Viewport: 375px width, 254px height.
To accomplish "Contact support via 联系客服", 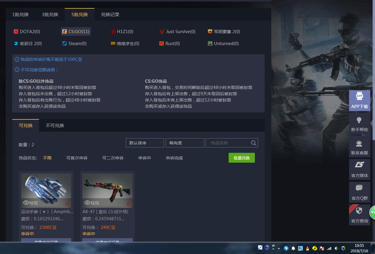I will pyautogui.click(x=359, y=147).
